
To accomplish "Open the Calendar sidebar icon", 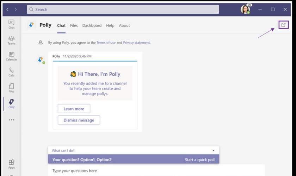I will 11,56.
